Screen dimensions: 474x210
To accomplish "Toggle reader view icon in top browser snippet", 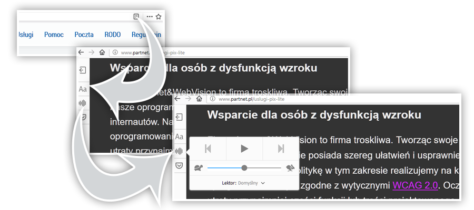I will point(136,17).
